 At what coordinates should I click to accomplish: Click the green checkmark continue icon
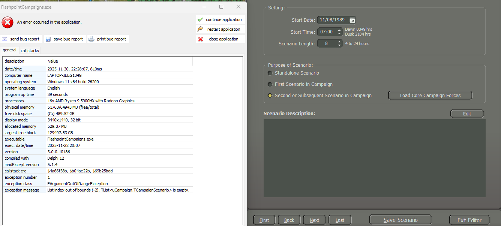pyautogui.click(x=200, y=19)
